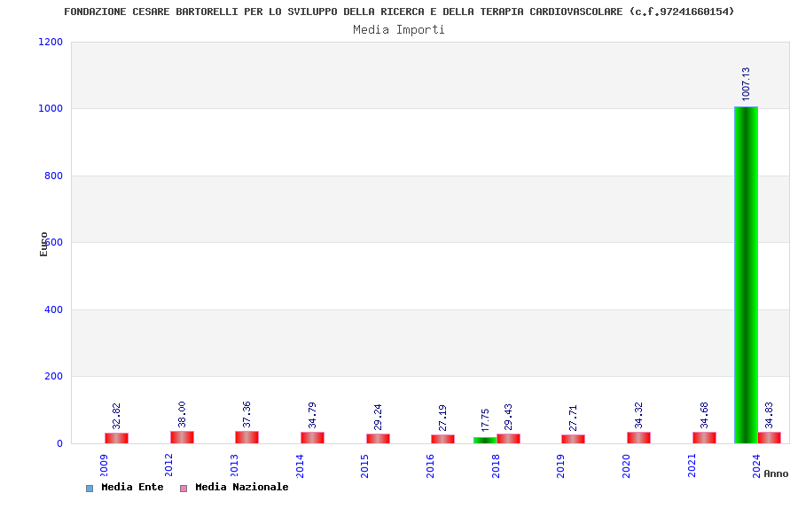
Task: Click the red bar labeled 29.43
Action: [508, 438]
